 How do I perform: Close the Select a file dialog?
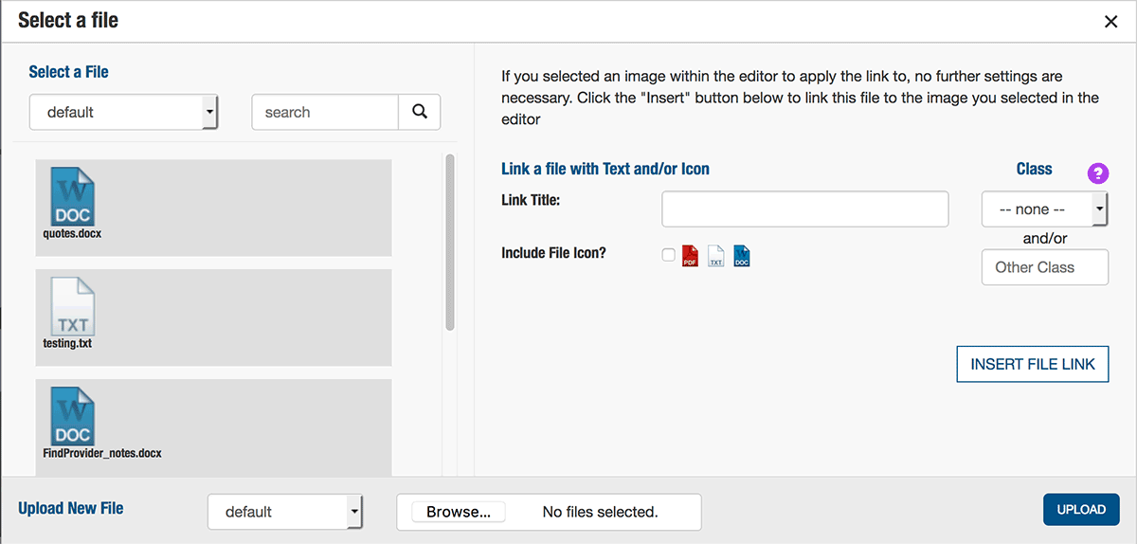(x=1111, y=22)
